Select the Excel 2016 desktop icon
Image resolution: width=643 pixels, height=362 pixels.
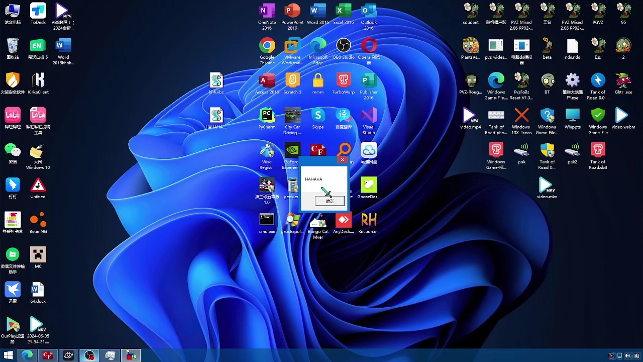coord(343,14)
